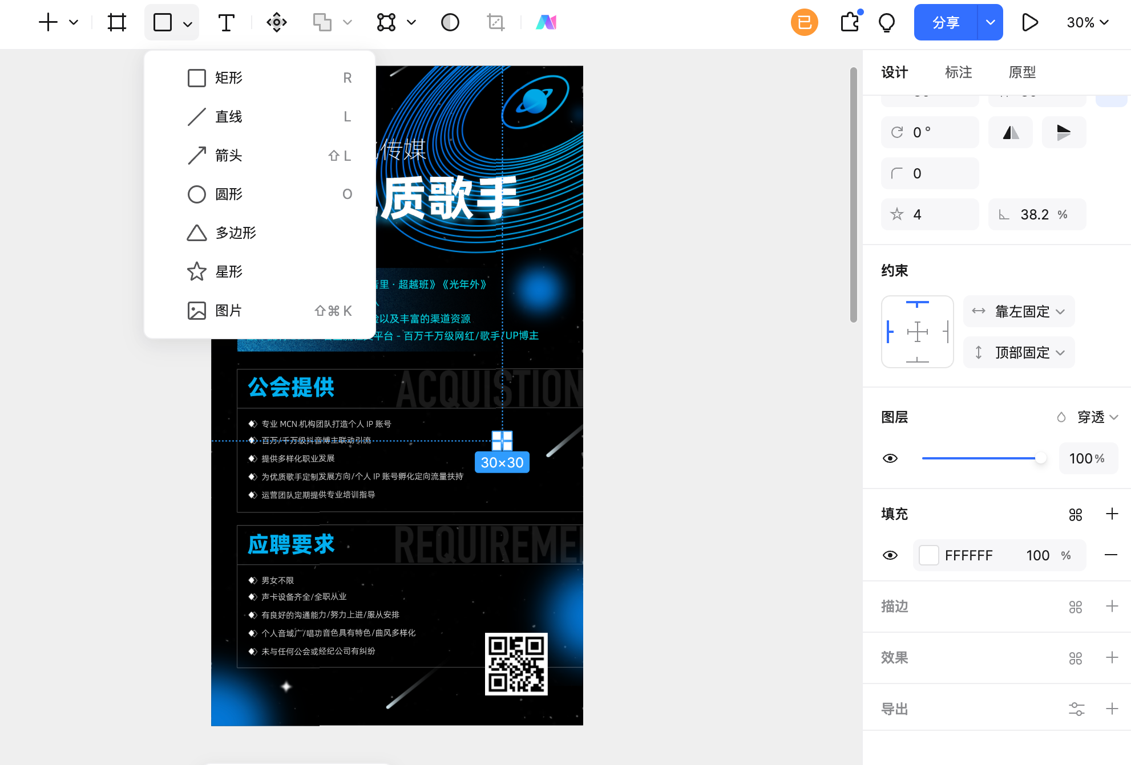The width and height of the screenshot is (1131, 765).
Task: Toggle fill visibility eye icon
Action: click(890, 555)
